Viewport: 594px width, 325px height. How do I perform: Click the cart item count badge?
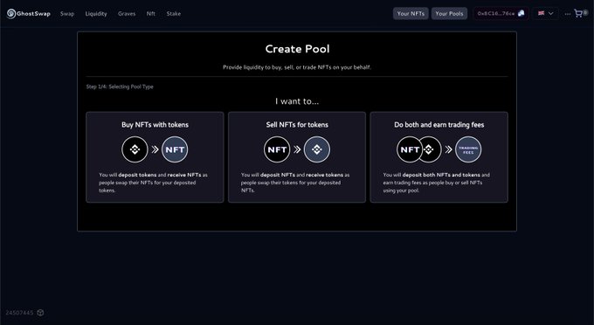[x=585, y=12]
